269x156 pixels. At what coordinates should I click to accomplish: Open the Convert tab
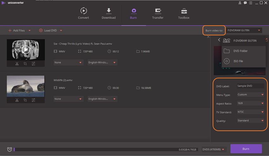click(83, 13)
